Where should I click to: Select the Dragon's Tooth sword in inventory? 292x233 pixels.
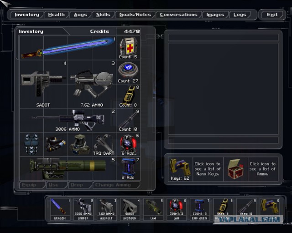tap(68, 48)
